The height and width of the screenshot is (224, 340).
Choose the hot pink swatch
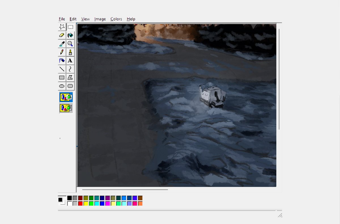coord(135,203)
